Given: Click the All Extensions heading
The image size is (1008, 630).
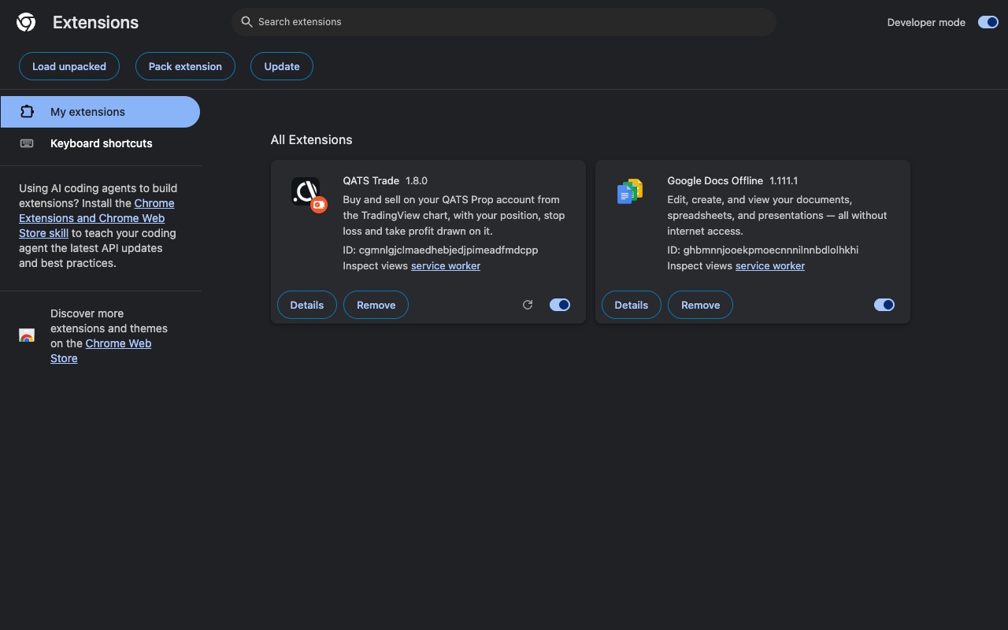Looking at the screenshot, I should [x=312, y=139].
